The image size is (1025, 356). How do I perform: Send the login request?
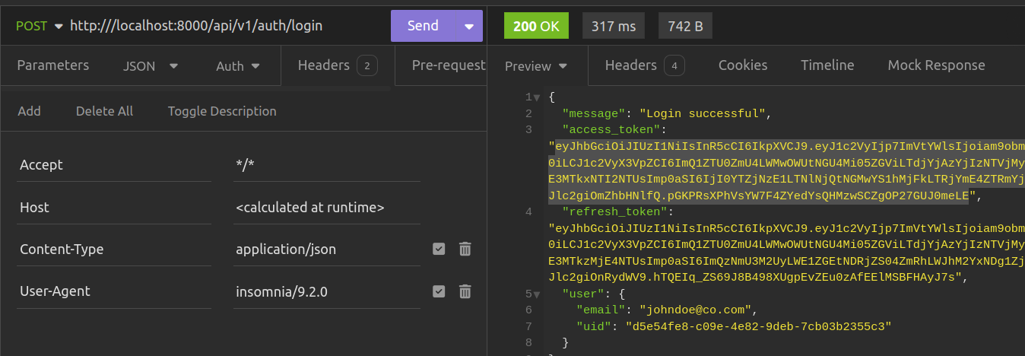click(x=423, y=26)
